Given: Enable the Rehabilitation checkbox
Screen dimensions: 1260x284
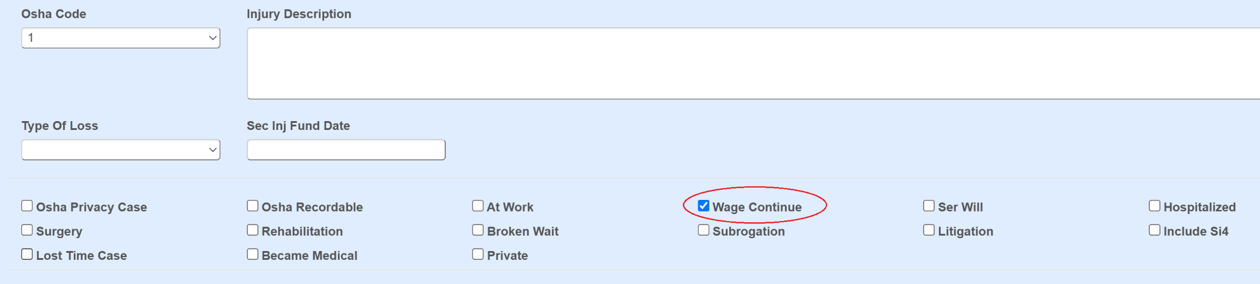Looking at the screenshot, I should (x=253, y=230).
